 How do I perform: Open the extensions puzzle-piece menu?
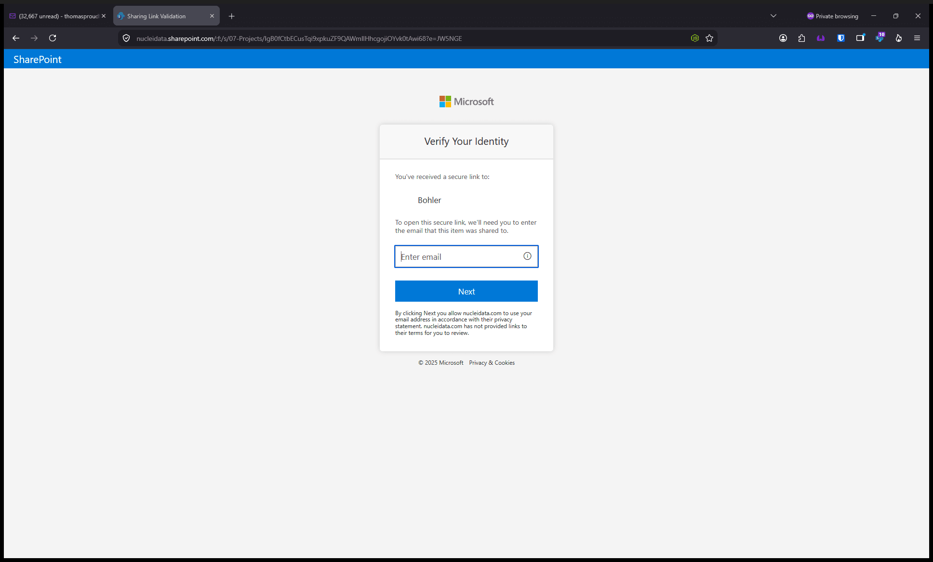[x=802, y=38]
